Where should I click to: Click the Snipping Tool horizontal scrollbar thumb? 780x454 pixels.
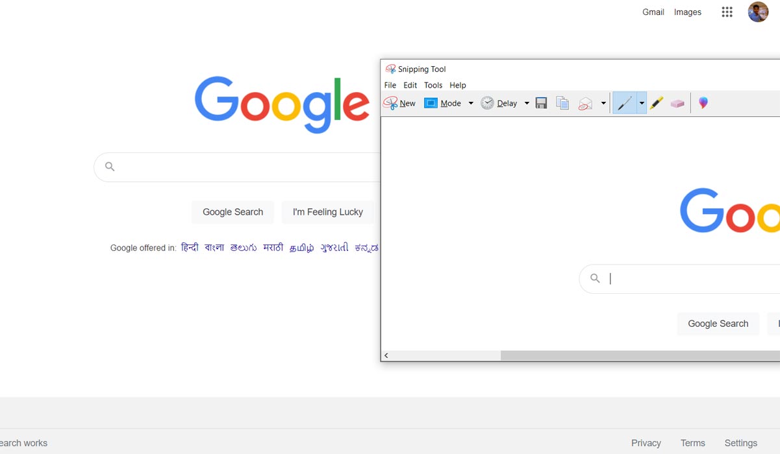coord(640,355)
